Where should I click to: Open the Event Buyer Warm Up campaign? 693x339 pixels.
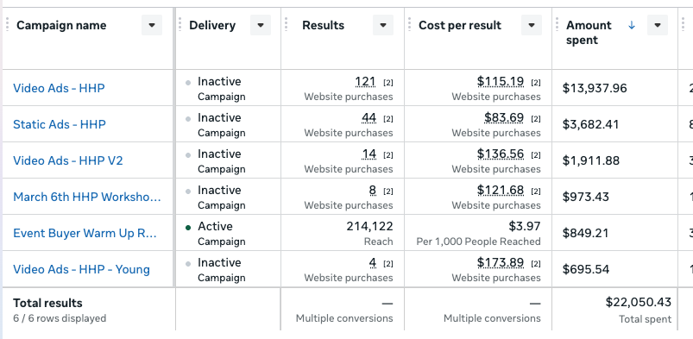point(85,233)
